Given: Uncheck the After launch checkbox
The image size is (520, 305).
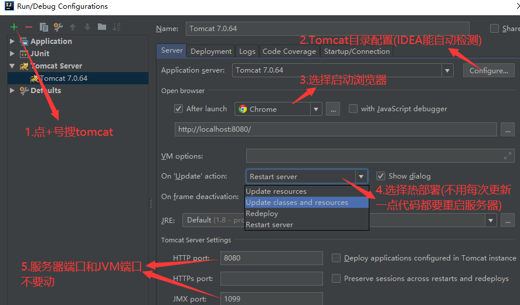Looking at the screenshot, I should [179, 109].
